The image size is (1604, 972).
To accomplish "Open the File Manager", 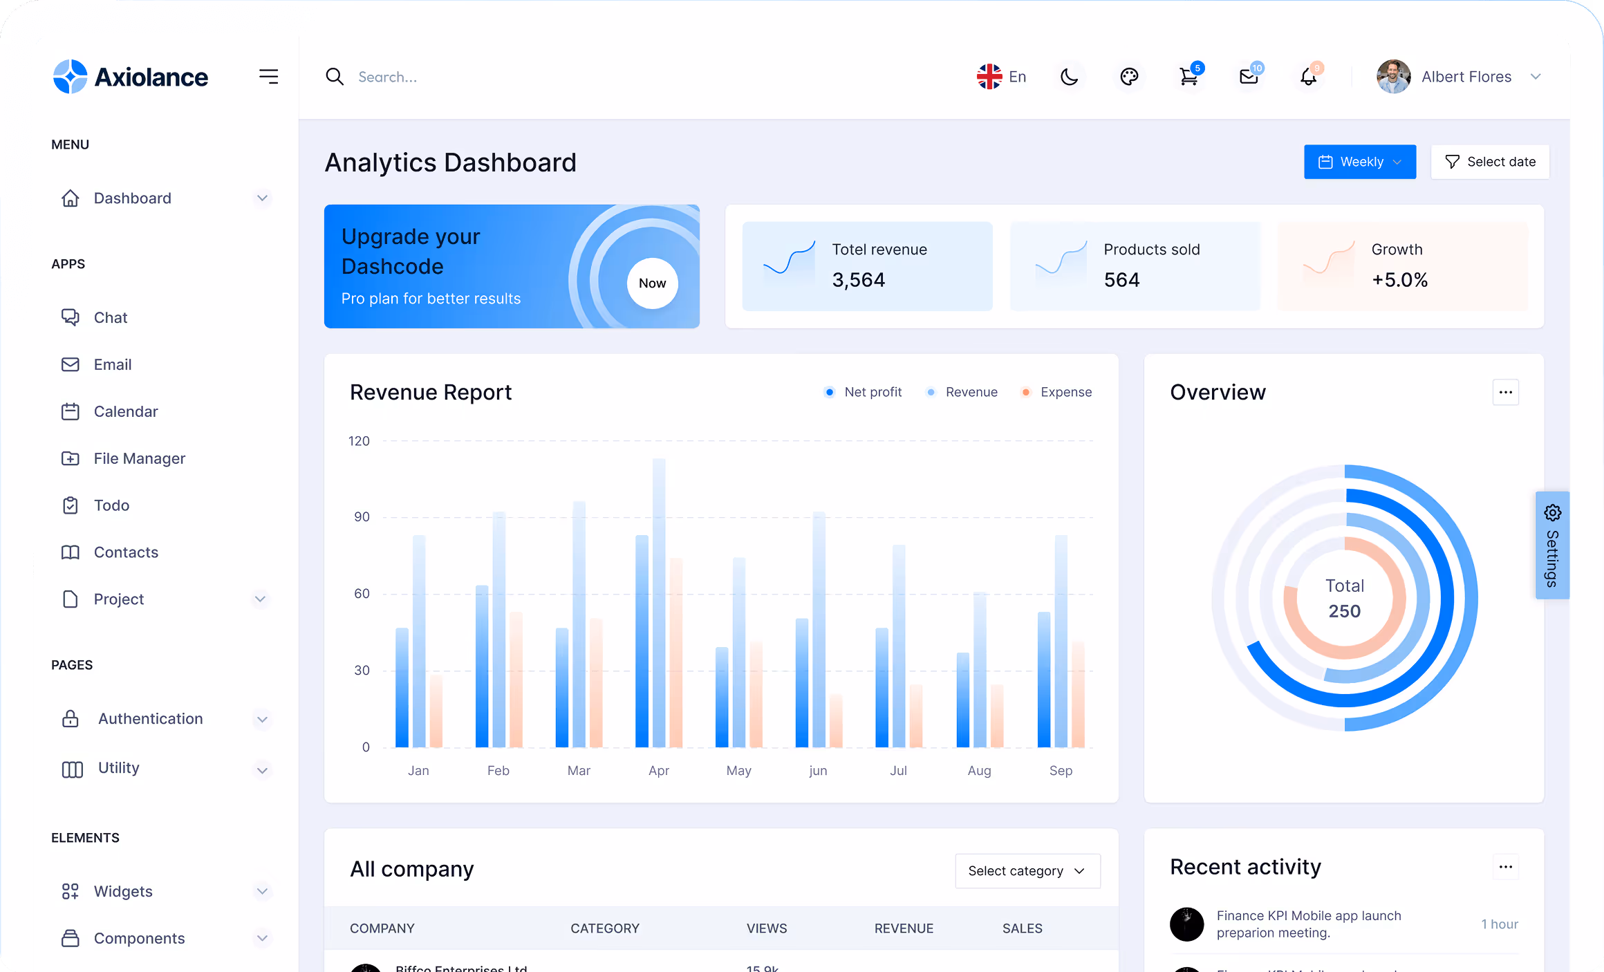I will [x=139, y=458].
